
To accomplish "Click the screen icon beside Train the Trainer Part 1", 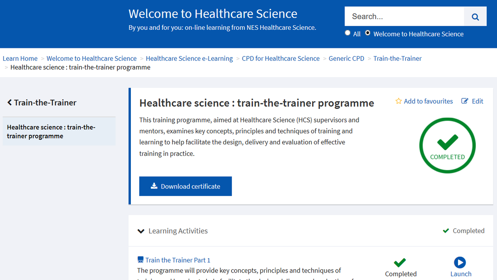I will 140,260.
